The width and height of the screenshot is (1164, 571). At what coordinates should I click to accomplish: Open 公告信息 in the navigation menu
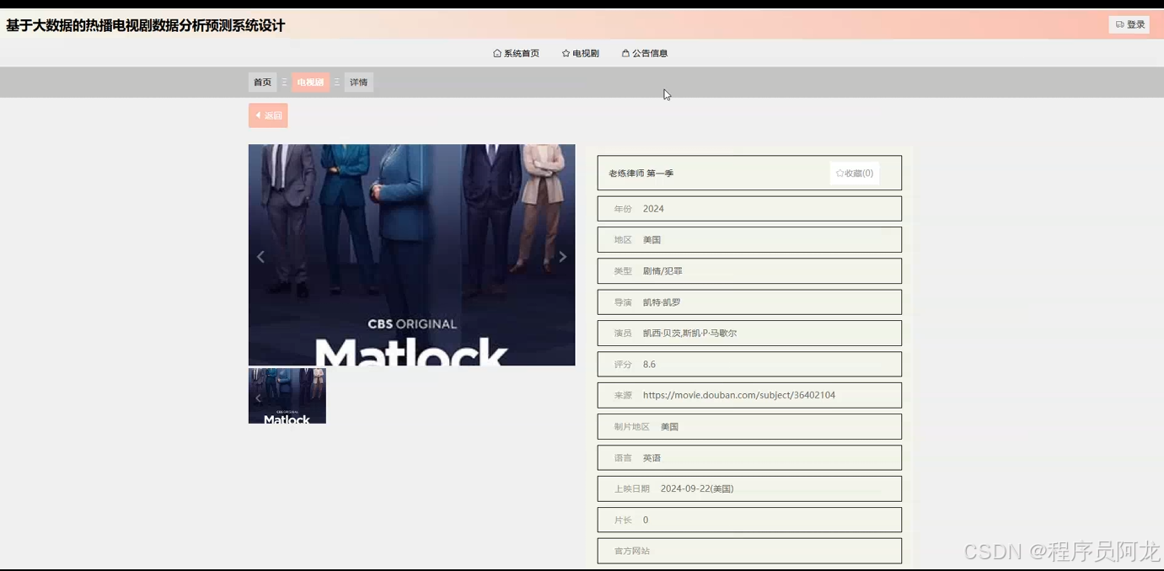[644, 53]
